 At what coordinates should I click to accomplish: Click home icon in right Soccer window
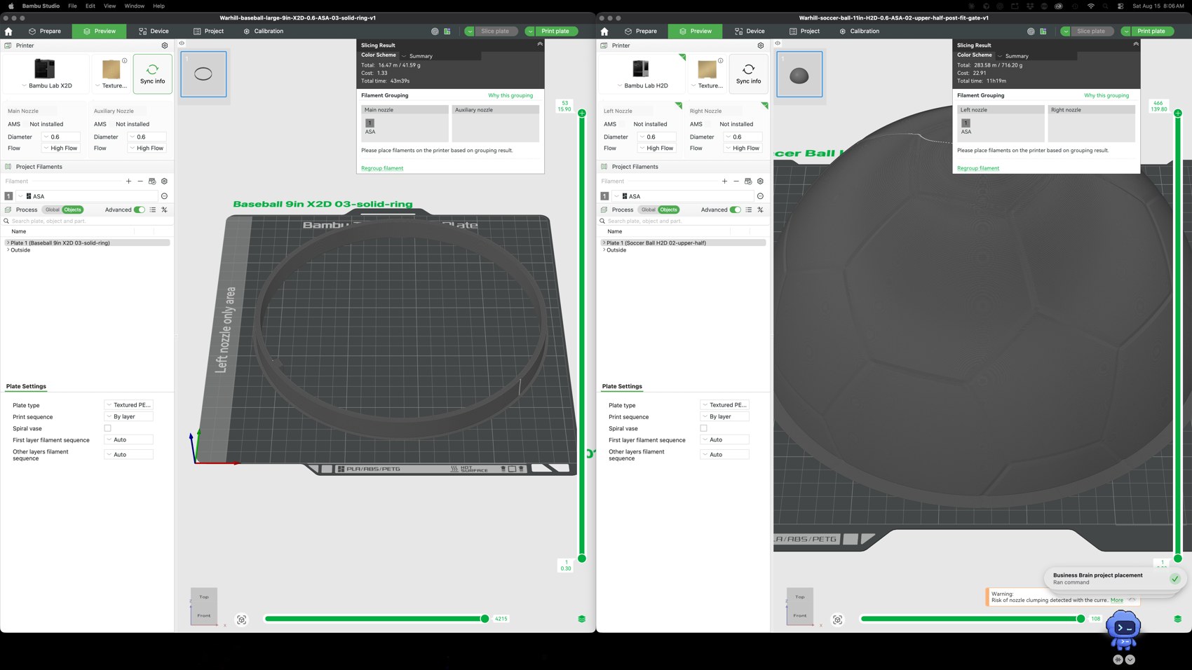pyautogui.click(x=604, y=32)
